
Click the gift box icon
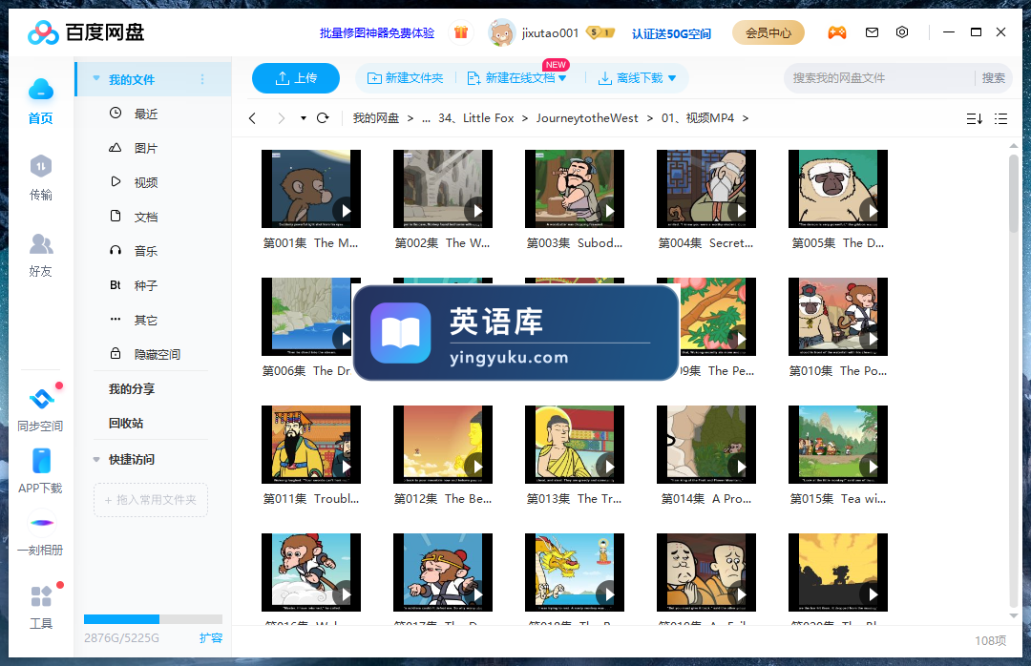[x=461, y=32]
